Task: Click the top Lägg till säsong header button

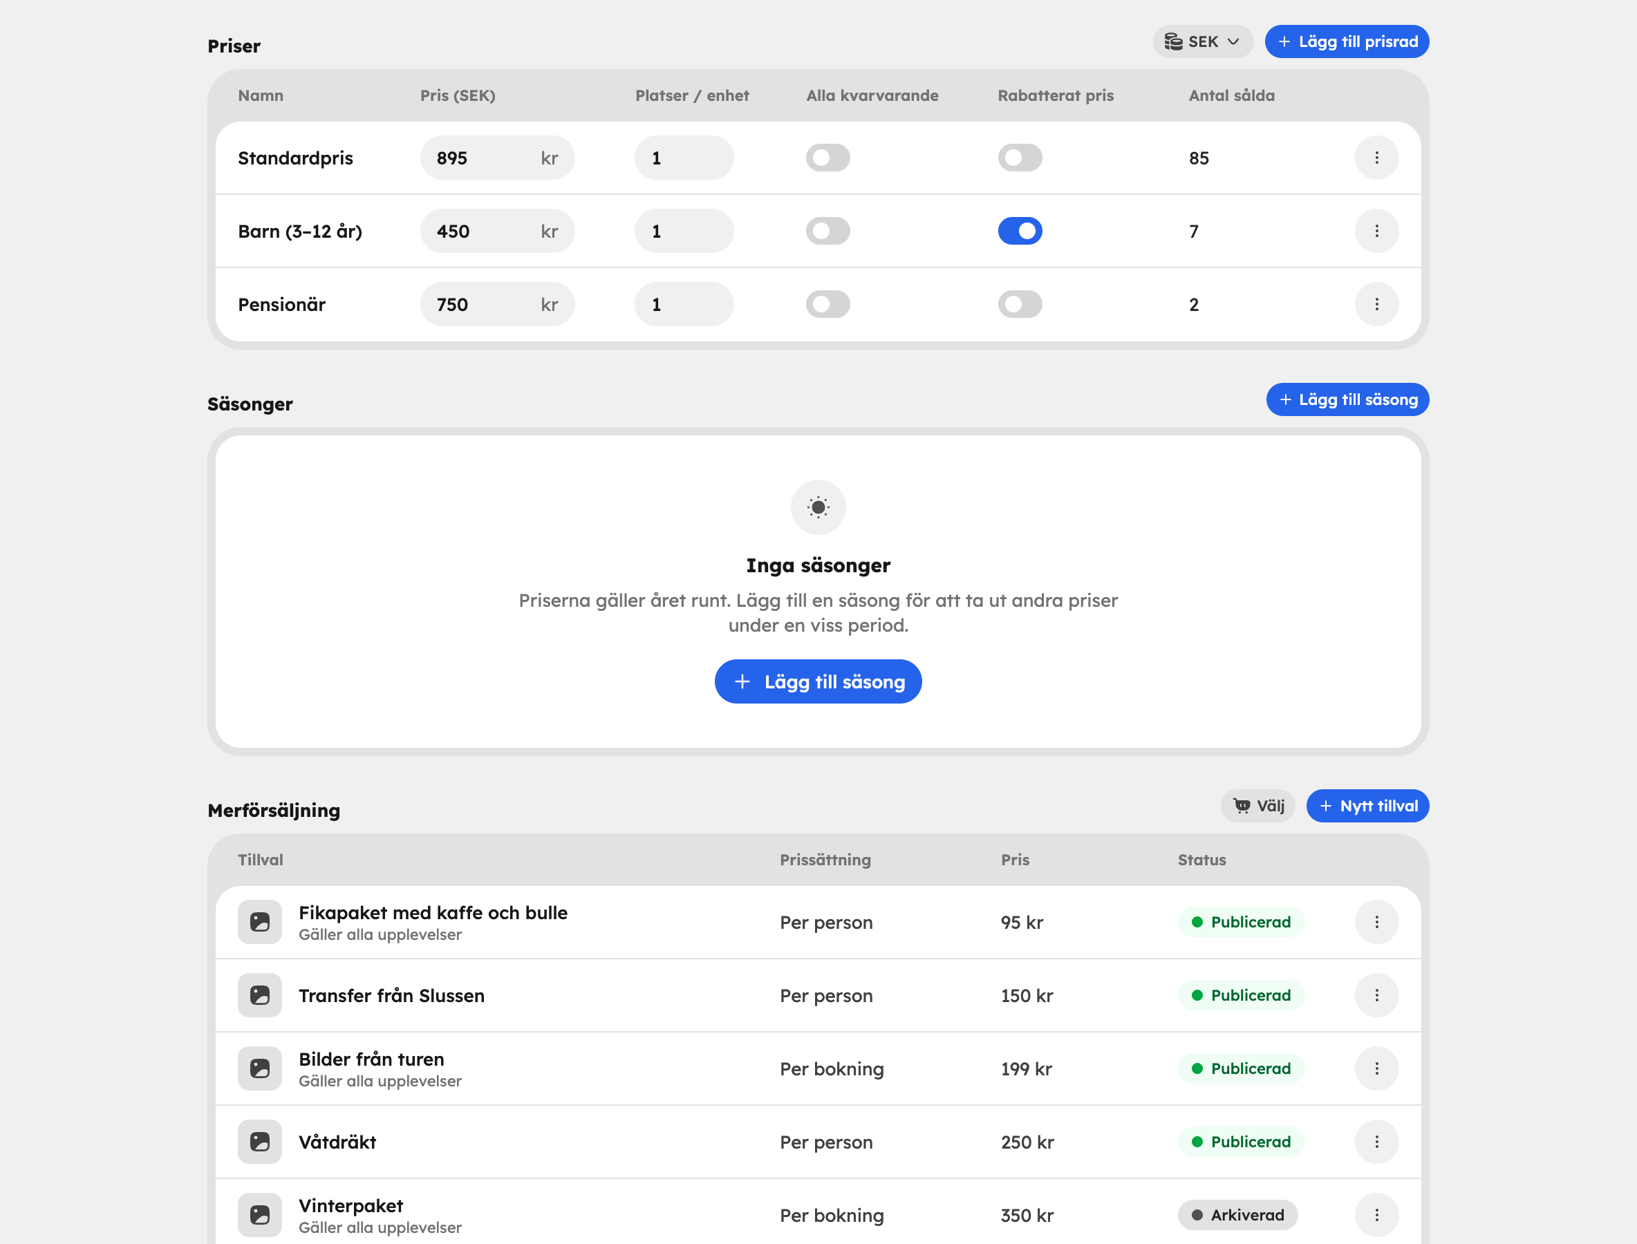Action: click(1347, 399)
